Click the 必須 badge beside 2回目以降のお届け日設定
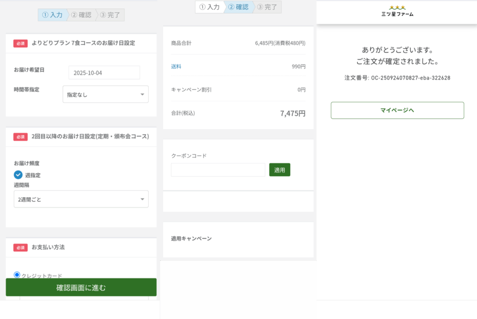The height and width of the screenshot is (319, 477). pos(20,137)
